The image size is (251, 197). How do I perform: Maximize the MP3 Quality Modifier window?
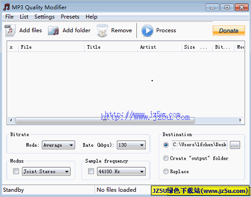click(x=227, y=8)
